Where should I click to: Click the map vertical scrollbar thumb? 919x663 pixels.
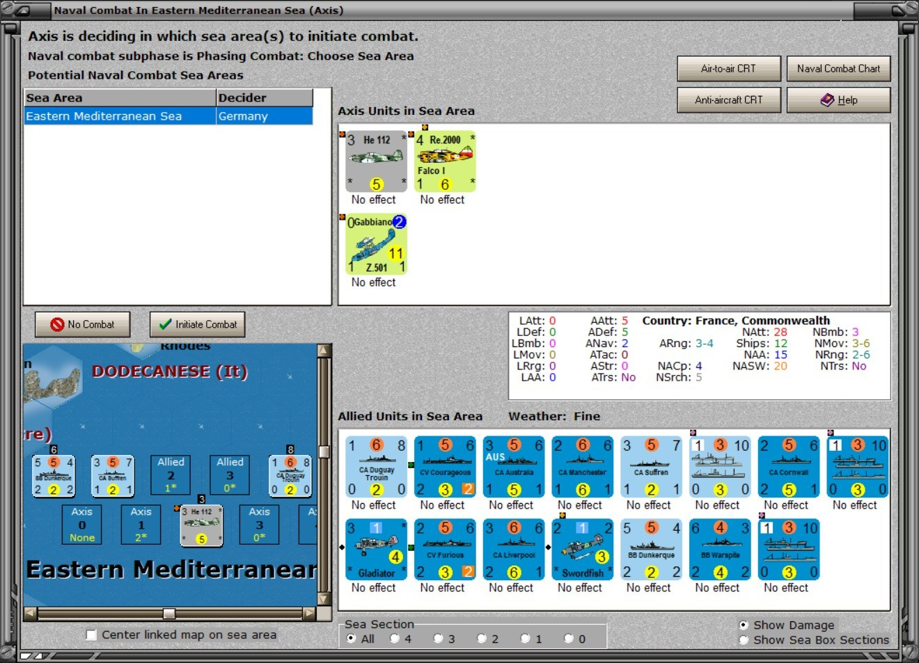[x=324, y=452]
